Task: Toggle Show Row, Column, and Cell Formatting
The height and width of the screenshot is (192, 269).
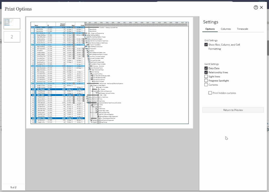Action: 206,45
